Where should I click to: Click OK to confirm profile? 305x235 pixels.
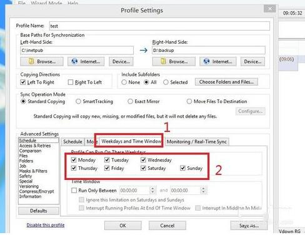(123, 226)
